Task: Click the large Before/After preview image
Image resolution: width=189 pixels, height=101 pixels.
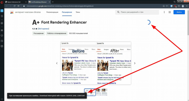Action: pos(96,63)
